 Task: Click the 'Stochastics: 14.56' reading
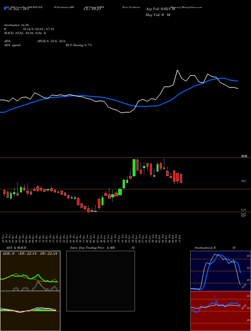point(16,25)
